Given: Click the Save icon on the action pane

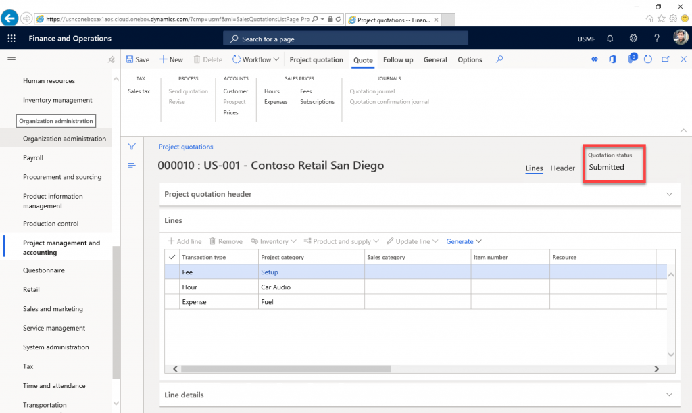Looking at the screenshot, I should (137, 59).
